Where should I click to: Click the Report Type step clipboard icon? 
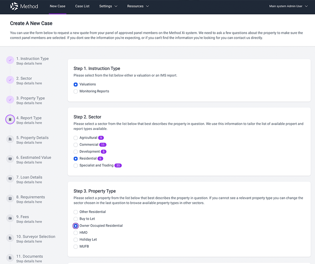coord(10,119)
